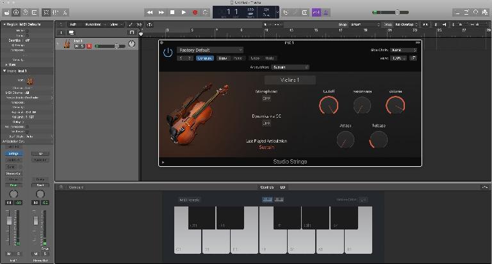Click the Compare button in plug-in header
The height and width of the screenshot is (264, 492).
(x=205, y=58)
